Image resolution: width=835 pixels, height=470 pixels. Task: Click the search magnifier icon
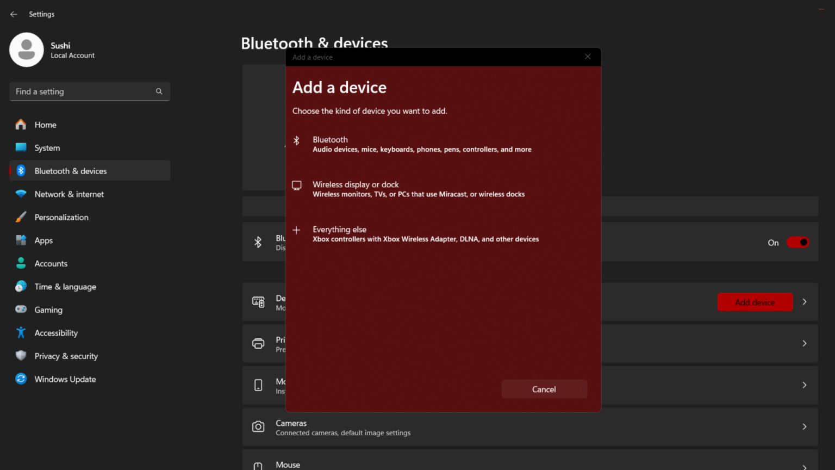click(159, 91)
